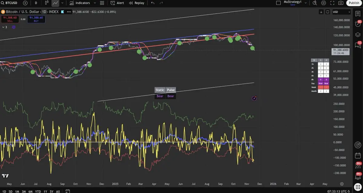Click the red SELL 91,388.60 button
363x193 pixels.
(10, 19)
